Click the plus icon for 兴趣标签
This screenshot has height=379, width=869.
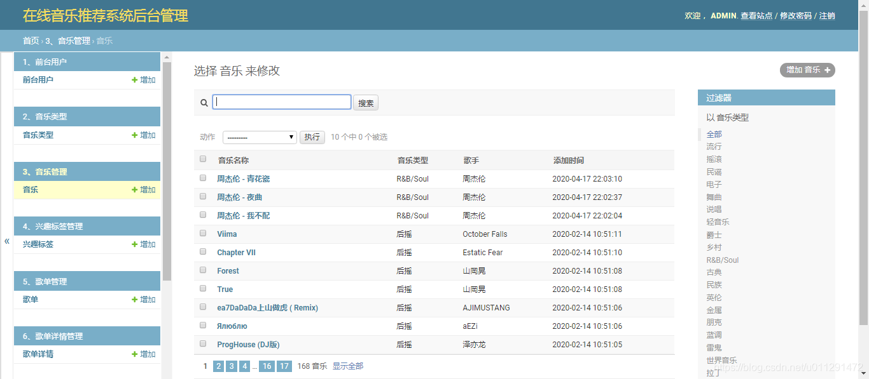(135, 244)
